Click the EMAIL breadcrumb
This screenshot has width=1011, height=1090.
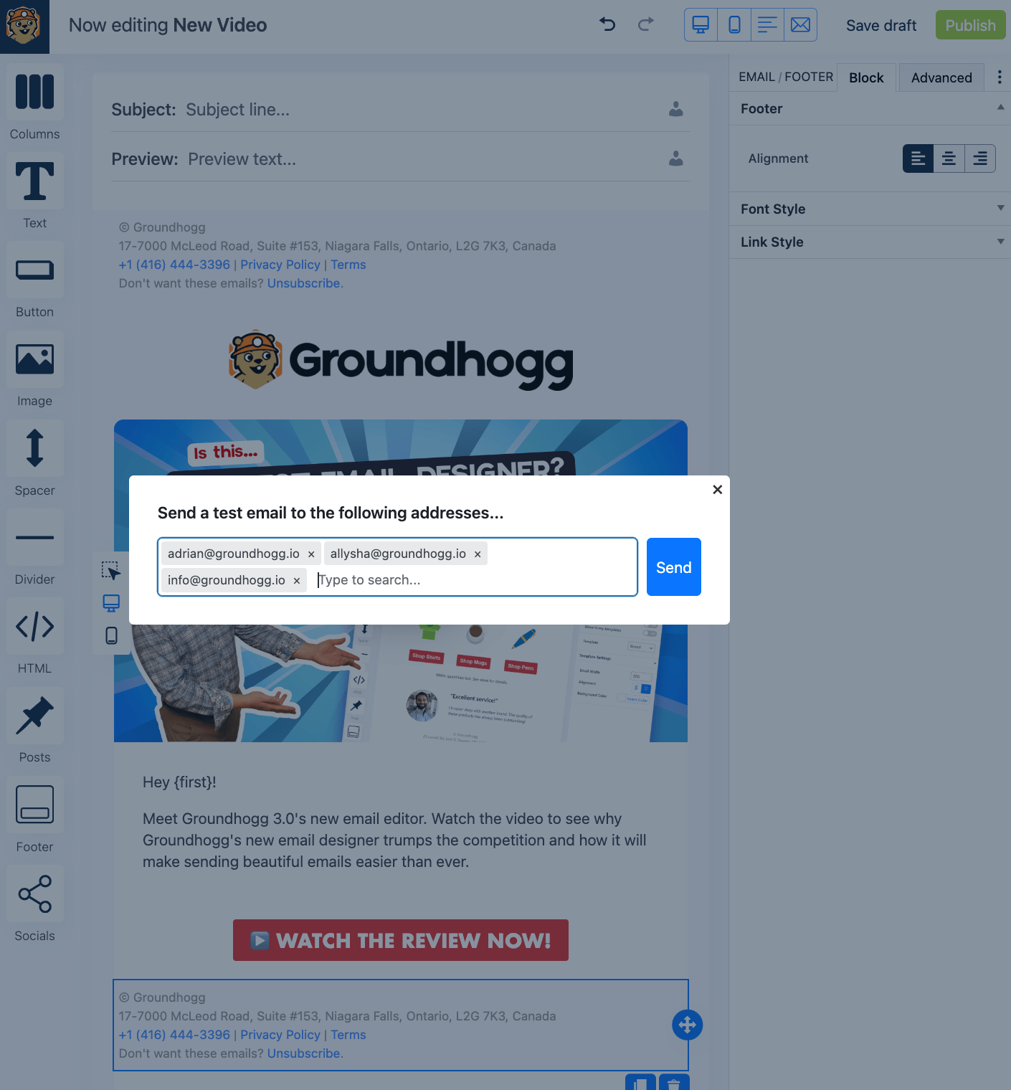(x=756, y=77)
